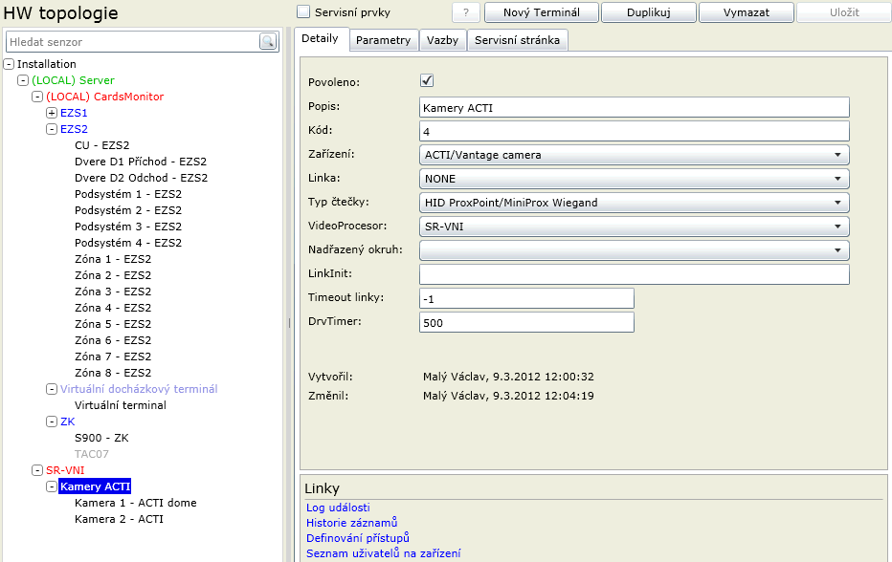
Task: Select Zóna 2 - EZS2
Action: (x=113, y=275)
